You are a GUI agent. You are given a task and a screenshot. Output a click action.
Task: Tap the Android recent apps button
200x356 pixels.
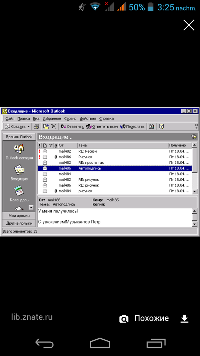coord(156,343)
